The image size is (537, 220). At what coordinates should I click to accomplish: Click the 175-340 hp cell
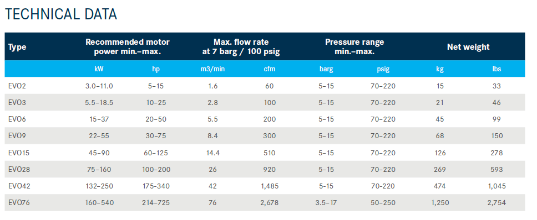click(x=156, y=186)
